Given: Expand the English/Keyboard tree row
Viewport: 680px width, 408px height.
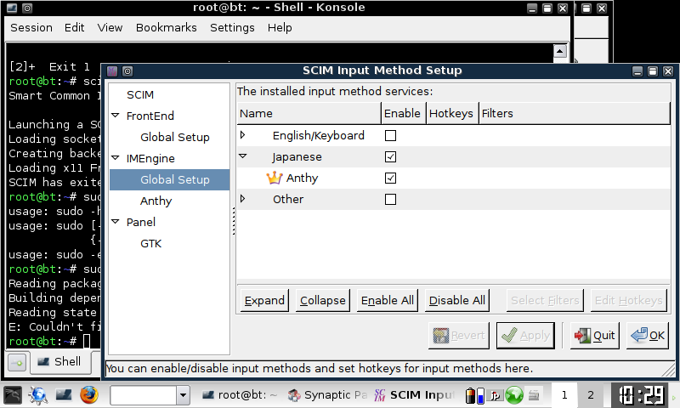Looking at the screenshot, I should [243, 136].
